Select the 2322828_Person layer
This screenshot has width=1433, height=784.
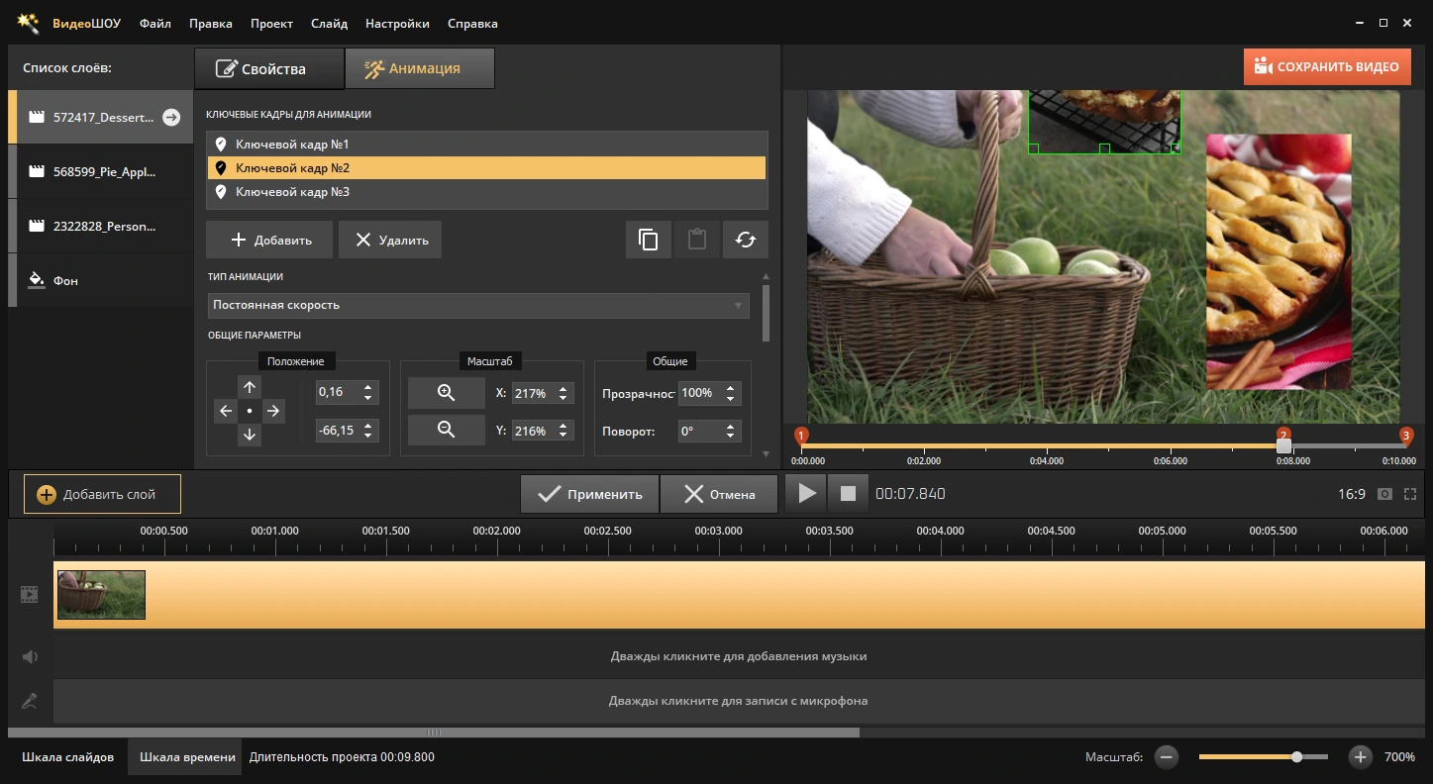tap(101, 226)
